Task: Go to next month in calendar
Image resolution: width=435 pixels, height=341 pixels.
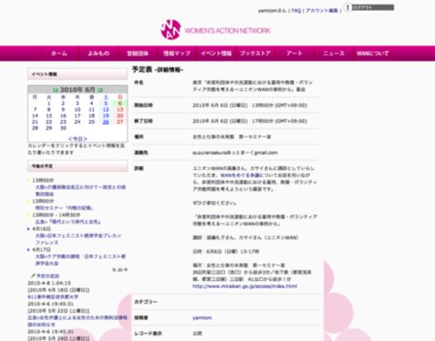Action: [100, 90]
